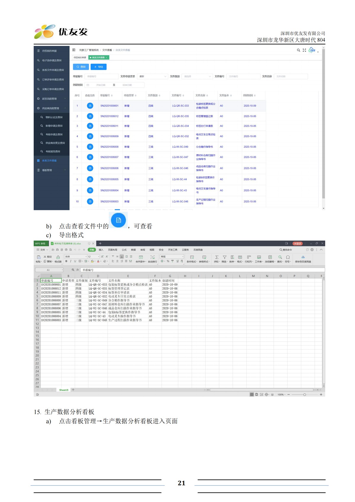355x502 pixels.
Task: Click the 导出 button
Action: [x=99, y=67]
